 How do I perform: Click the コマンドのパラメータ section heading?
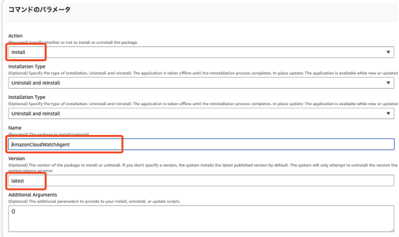(x=39, y=10)
